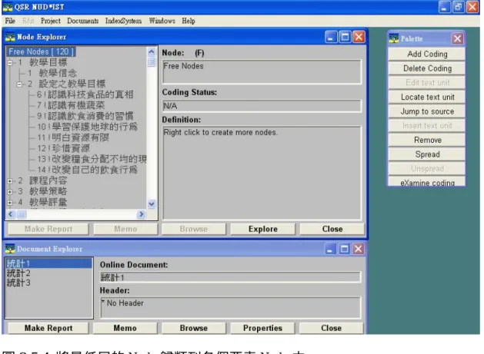Expand the 教學評量 tree node
Screen dimensions: 484x354
tap(10, 203)
